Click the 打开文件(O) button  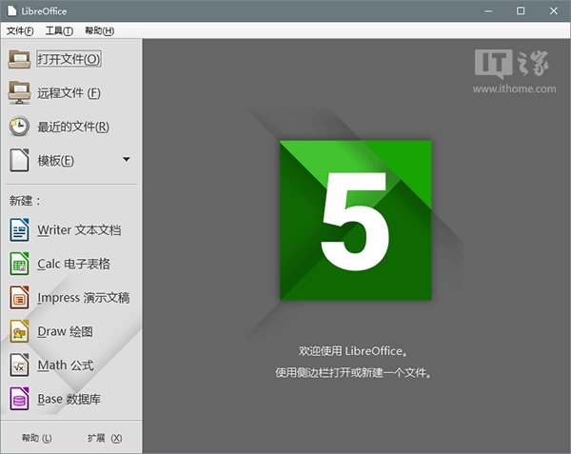click(x=69, y=59)
